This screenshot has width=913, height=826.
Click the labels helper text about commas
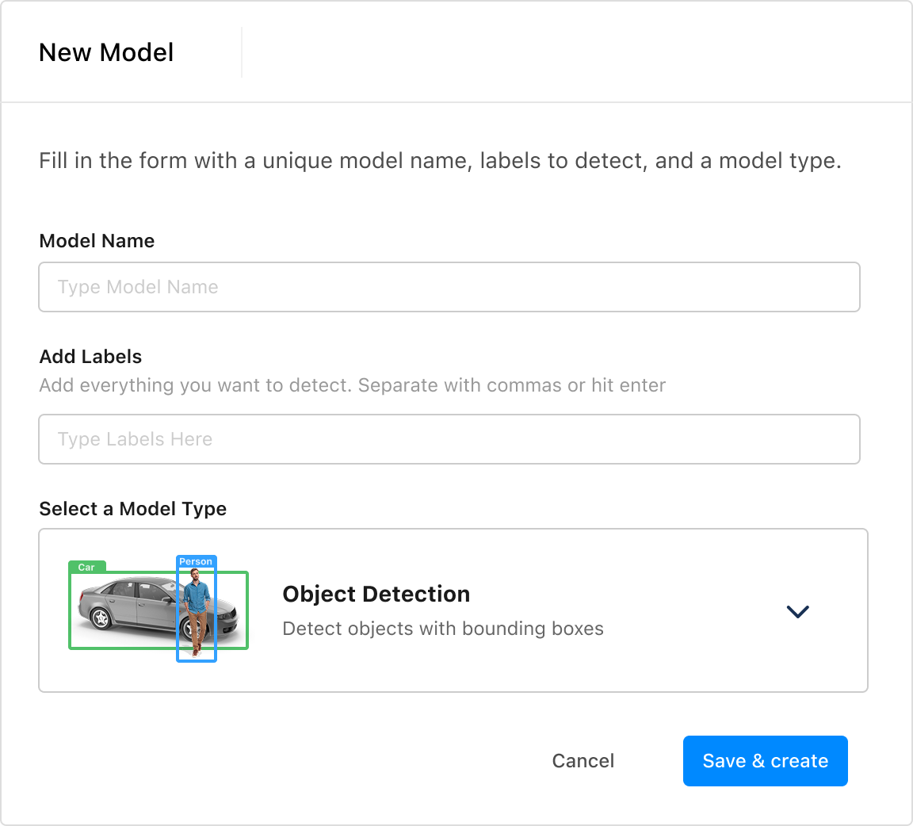coord(352,386)
